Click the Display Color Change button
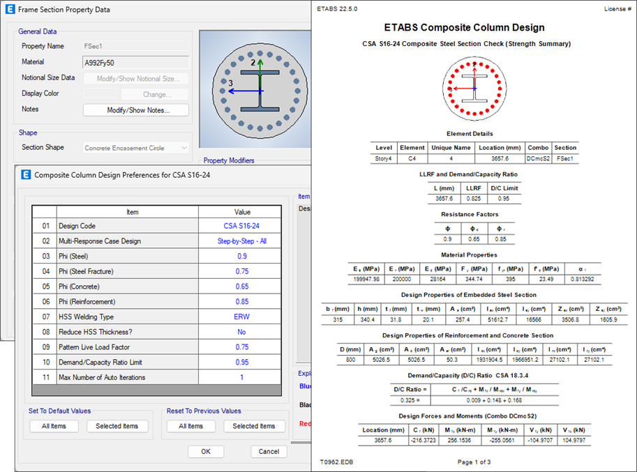 155,94
